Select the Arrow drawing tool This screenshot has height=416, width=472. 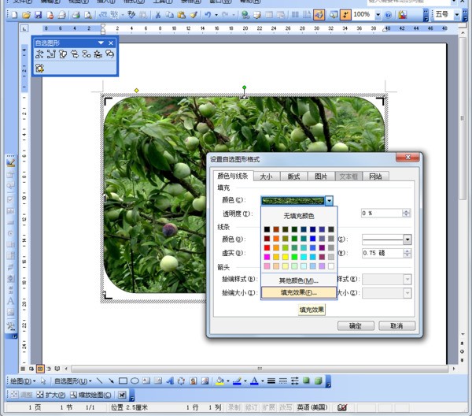pos(111,381)
